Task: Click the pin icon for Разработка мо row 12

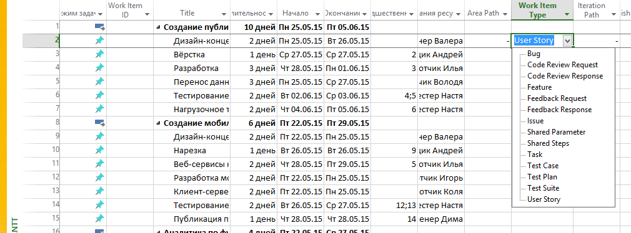Action: click(x=99, y=178)
